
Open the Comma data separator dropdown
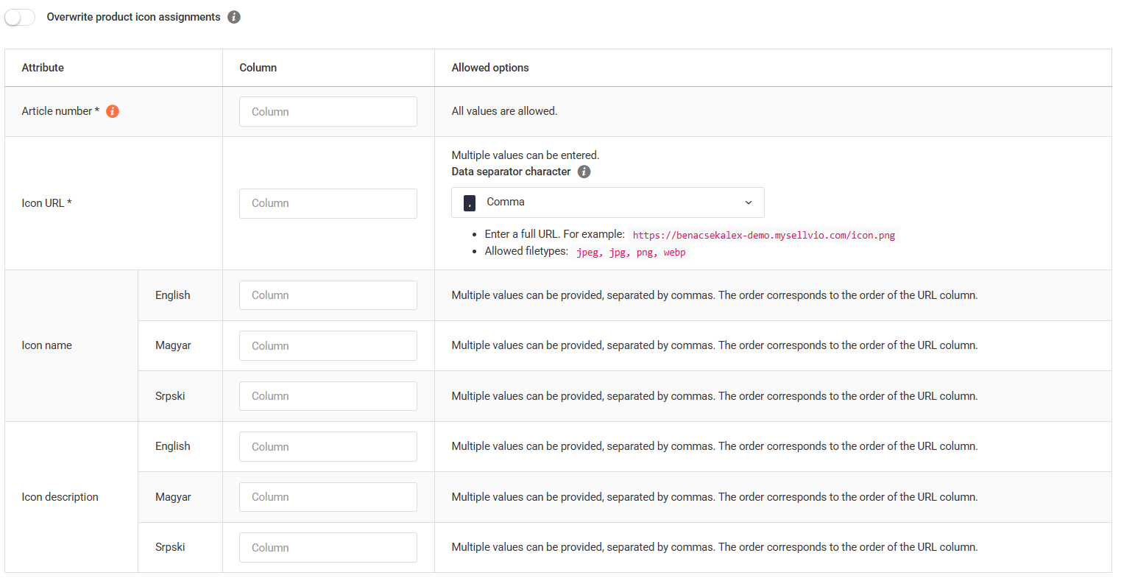(x=608, y=203)
